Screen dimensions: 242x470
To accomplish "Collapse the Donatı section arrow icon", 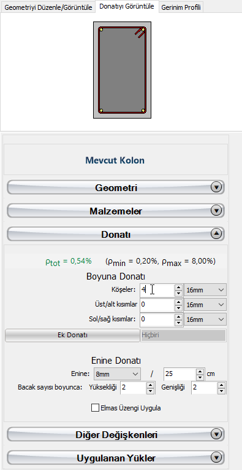I will click(x=216, y=234).
